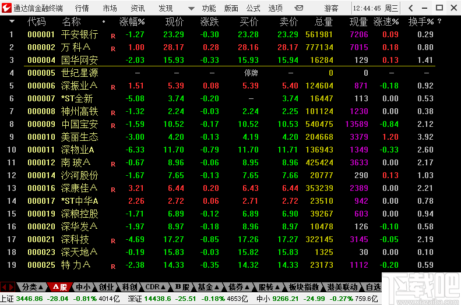Open the dropdown triangle after 发现
Screen dimensions: 461x305
(191, 9)
